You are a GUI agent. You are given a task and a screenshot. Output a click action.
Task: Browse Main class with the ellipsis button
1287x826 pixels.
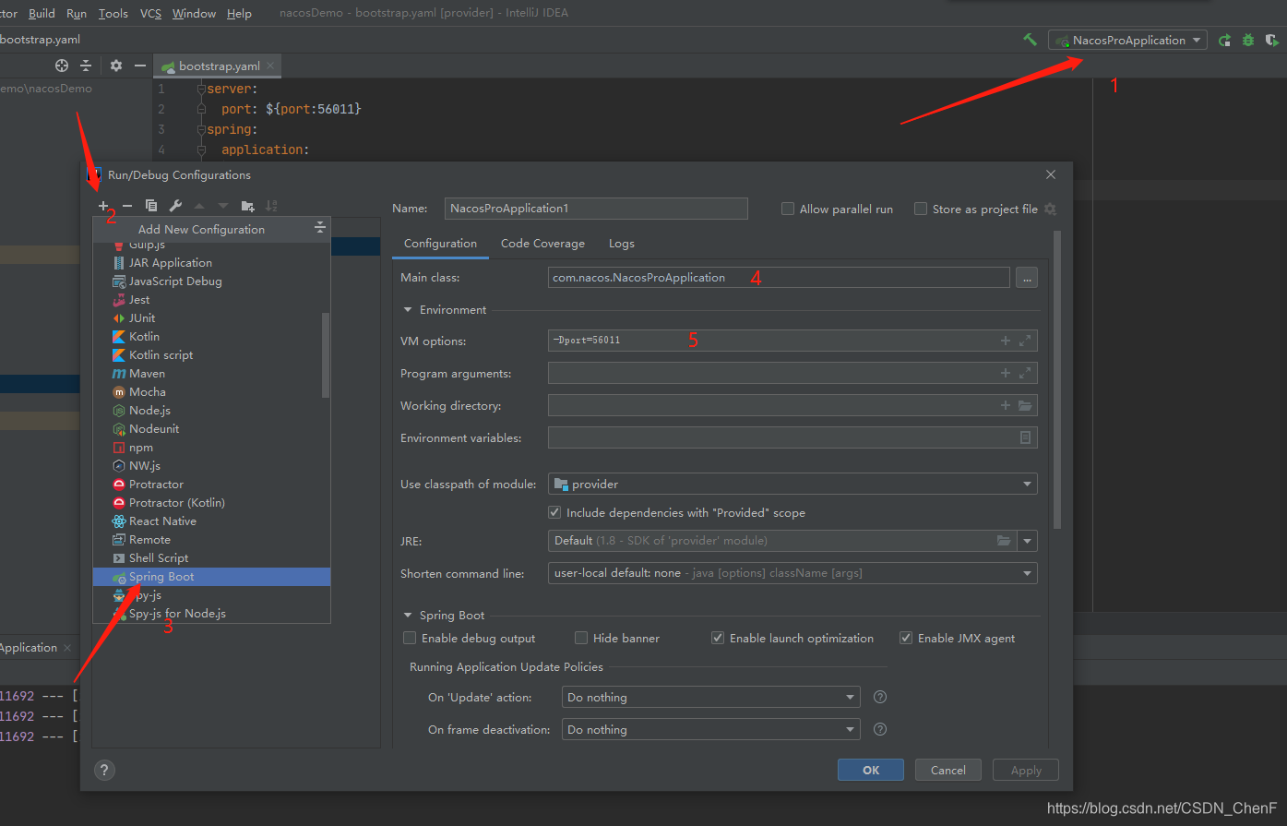click(1026, 278)
